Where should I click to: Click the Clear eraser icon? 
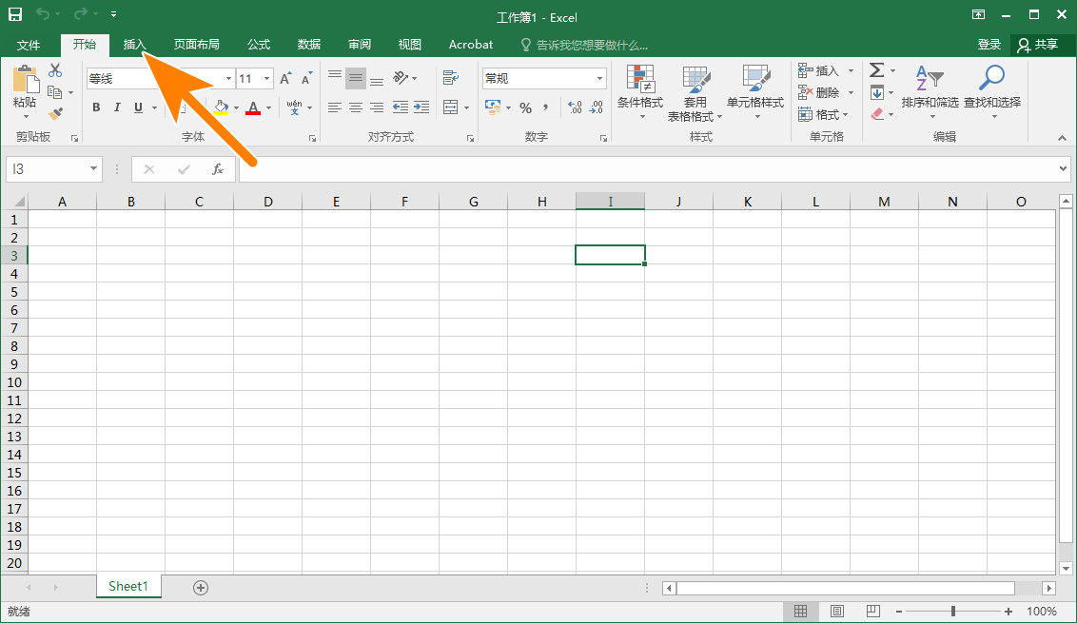coord(877,114)
